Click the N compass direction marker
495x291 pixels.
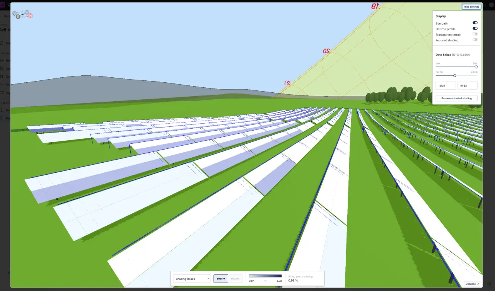31,16
